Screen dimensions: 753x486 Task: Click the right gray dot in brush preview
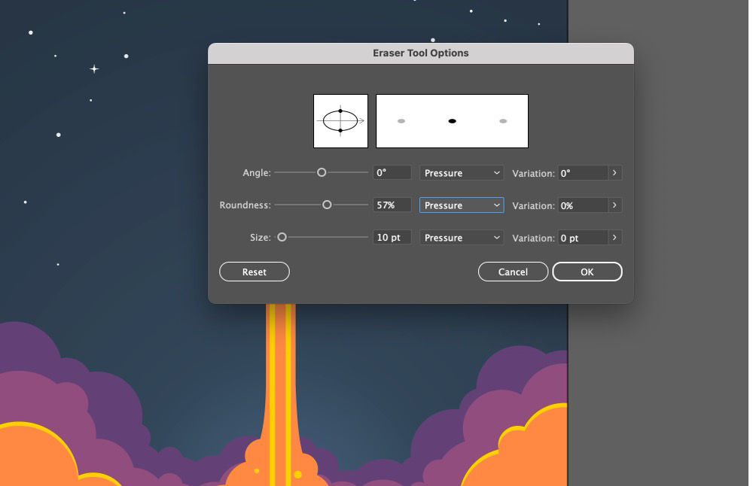tap(503, 120)
